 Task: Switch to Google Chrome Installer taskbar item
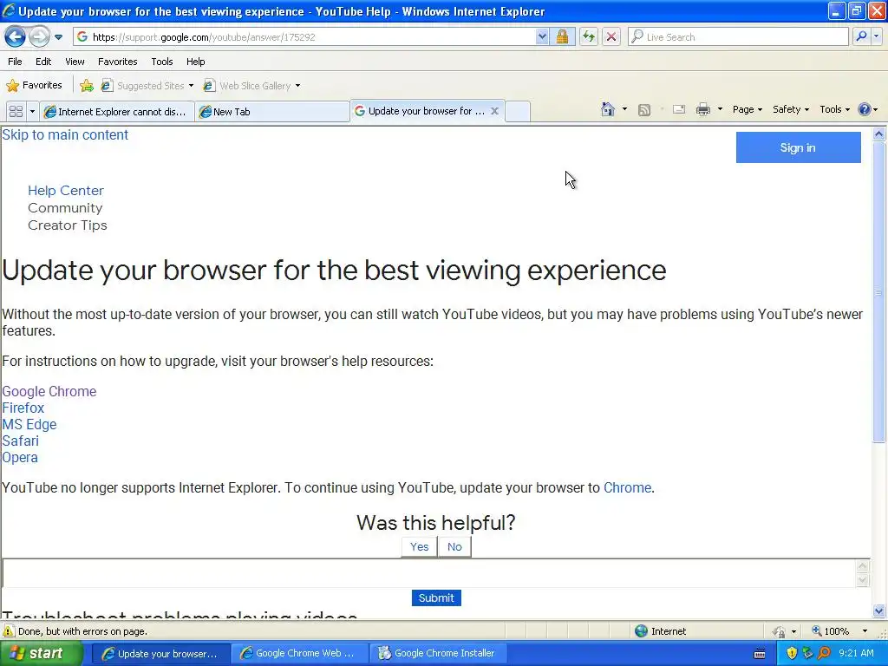click(x=437, y=653)
